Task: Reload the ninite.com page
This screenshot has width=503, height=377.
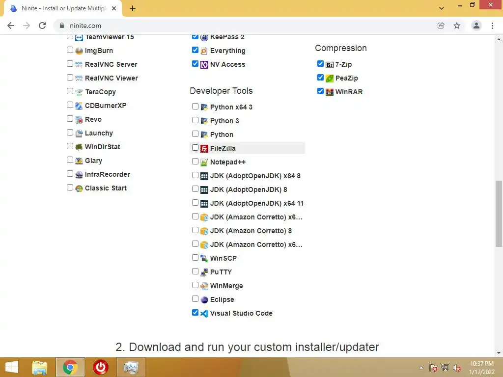Action: pyautogui.click(x=42, y=26)
